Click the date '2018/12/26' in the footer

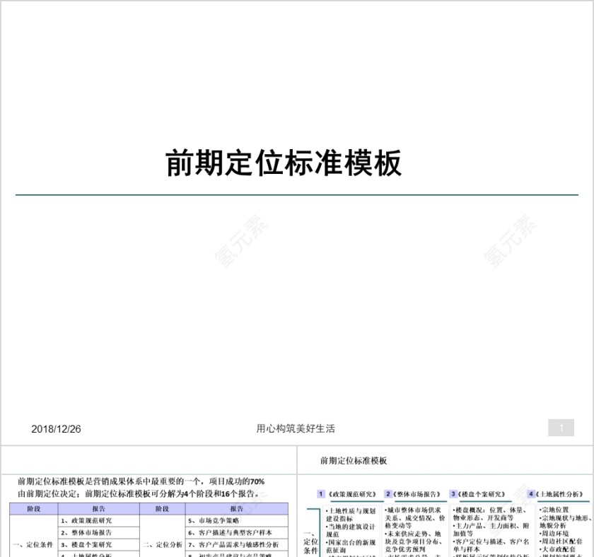click(56, 429)
